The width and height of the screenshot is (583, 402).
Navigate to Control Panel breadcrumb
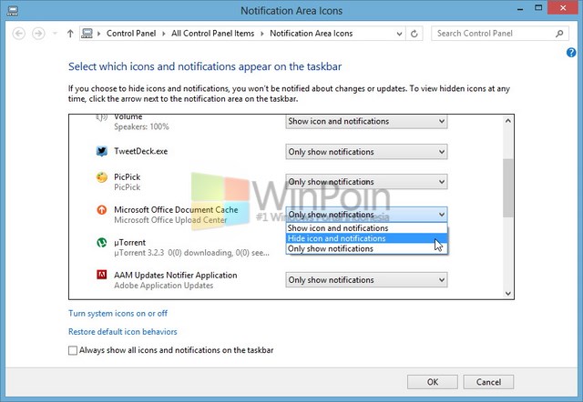click(x=131, y=34)
